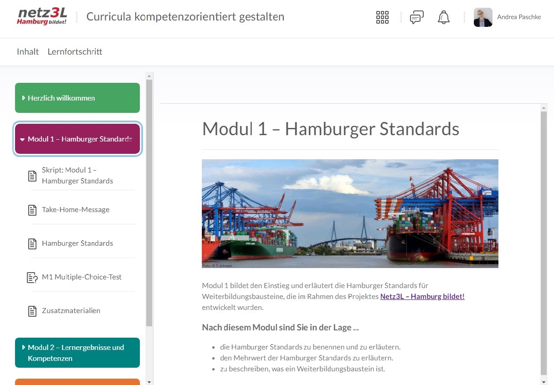The width and height of the screenshot is (554, 385).
Task: Click the text 'Nach diesem Modul sind Sie in der Lage'
Action: pyautogui.click(x=280, y=327)
